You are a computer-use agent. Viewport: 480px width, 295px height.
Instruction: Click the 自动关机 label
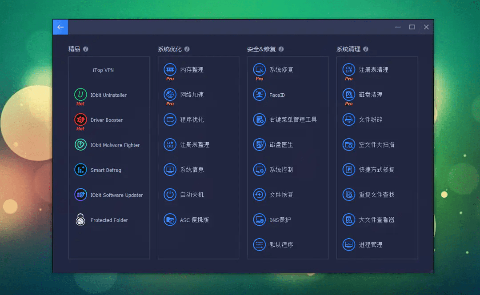click(x=192, y=195)
